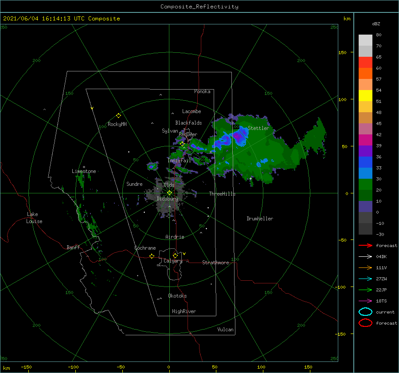Click the green 22JP arrow icon
This screenshot has width=399, height=373.
click(365, 290)
